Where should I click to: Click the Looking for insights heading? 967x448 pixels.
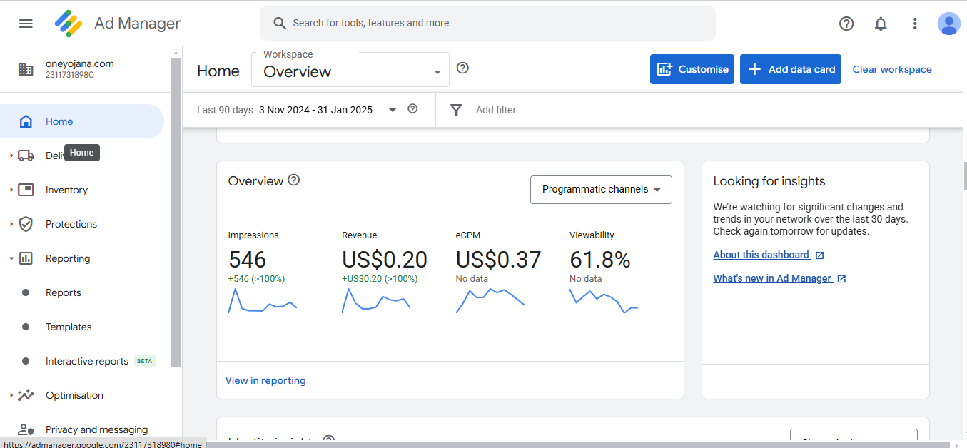[769, 181]
